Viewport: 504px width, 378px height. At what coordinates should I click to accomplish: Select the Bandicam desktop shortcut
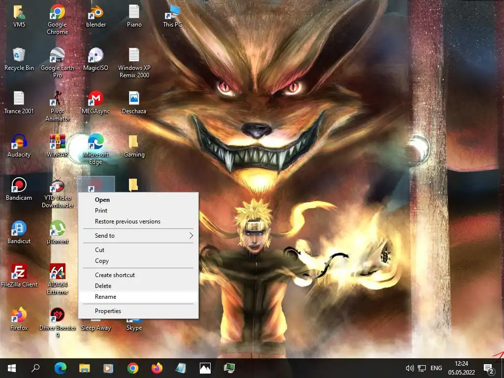pyautogui.click(x=19, y=189)
